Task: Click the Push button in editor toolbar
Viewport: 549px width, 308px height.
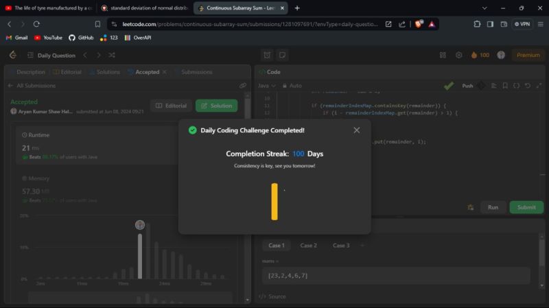Action: [x=467, y=86]
